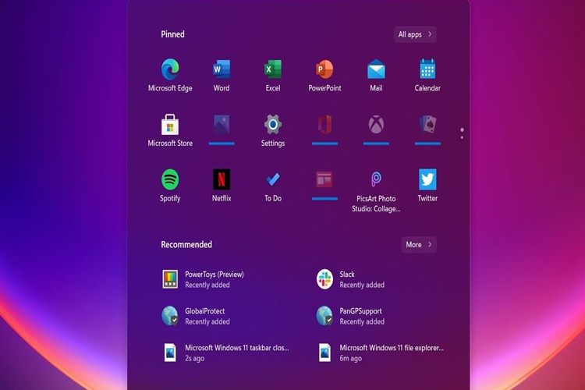Open PicsArt Photo Studio app

point(376,191)
